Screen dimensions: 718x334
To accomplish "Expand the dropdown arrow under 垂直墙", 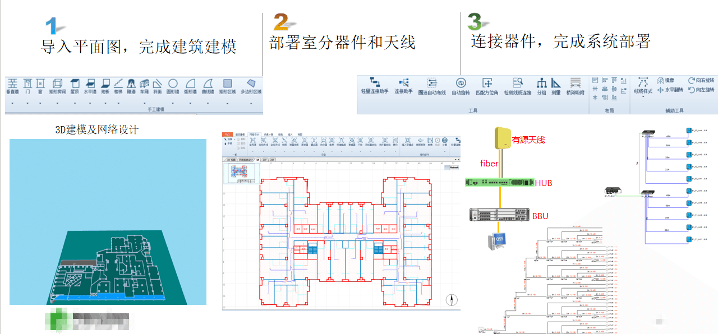I will (12, 103).
